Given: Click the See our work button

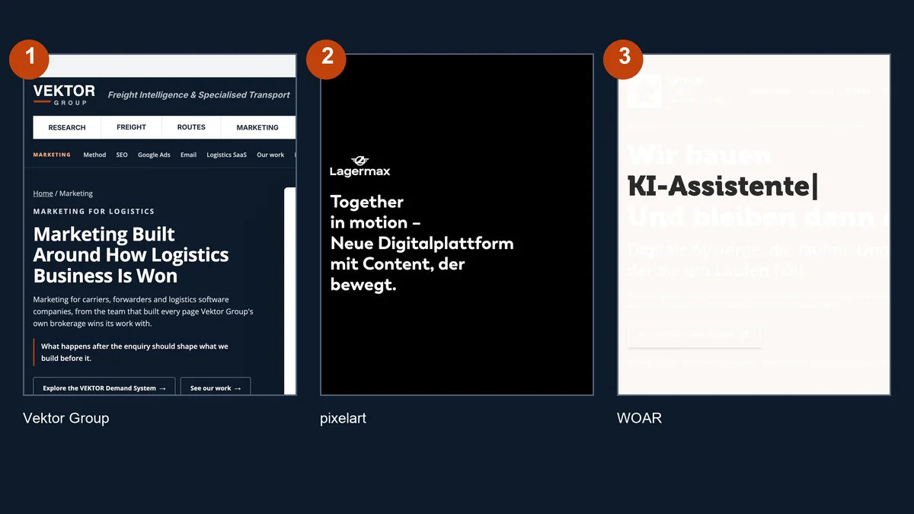Looking at the screenshot, I should 216,388.
